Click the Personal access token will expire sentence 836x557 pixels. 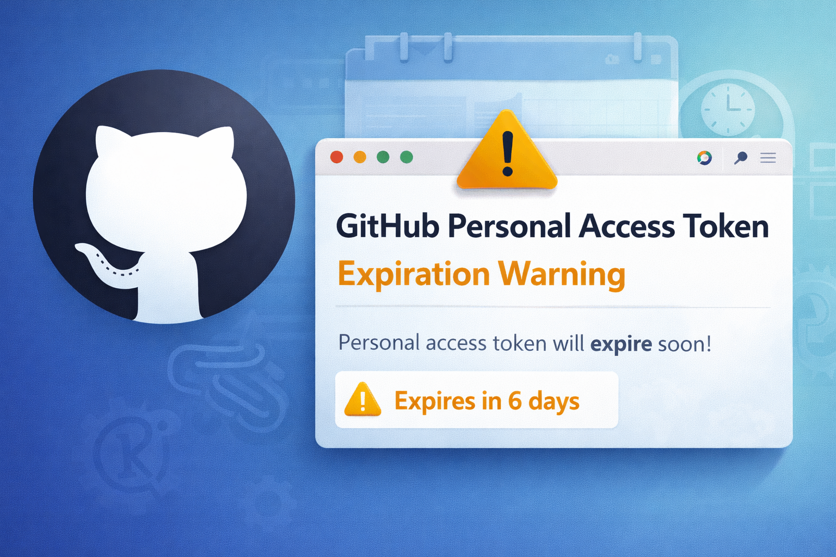click(x=525, y=344)
